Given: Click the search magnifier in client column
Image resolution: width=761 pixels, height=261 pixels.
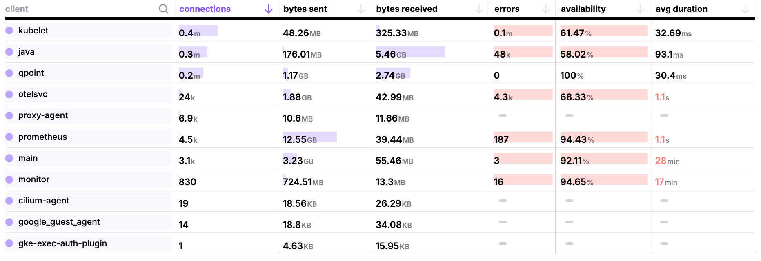Looking at the screenshot, I should tap(163, 9).
